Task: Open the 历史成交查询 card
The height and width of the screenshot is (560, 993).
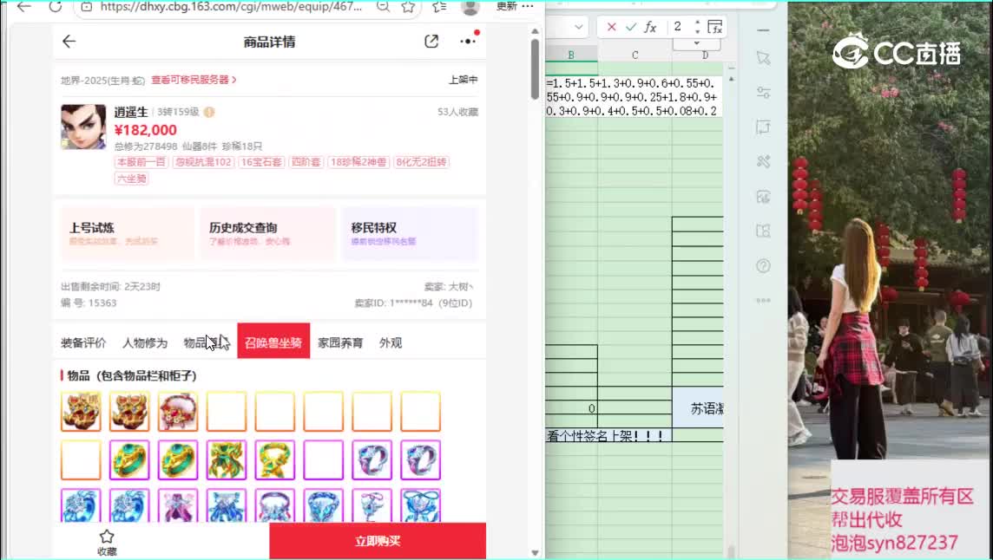Action: 267,234
